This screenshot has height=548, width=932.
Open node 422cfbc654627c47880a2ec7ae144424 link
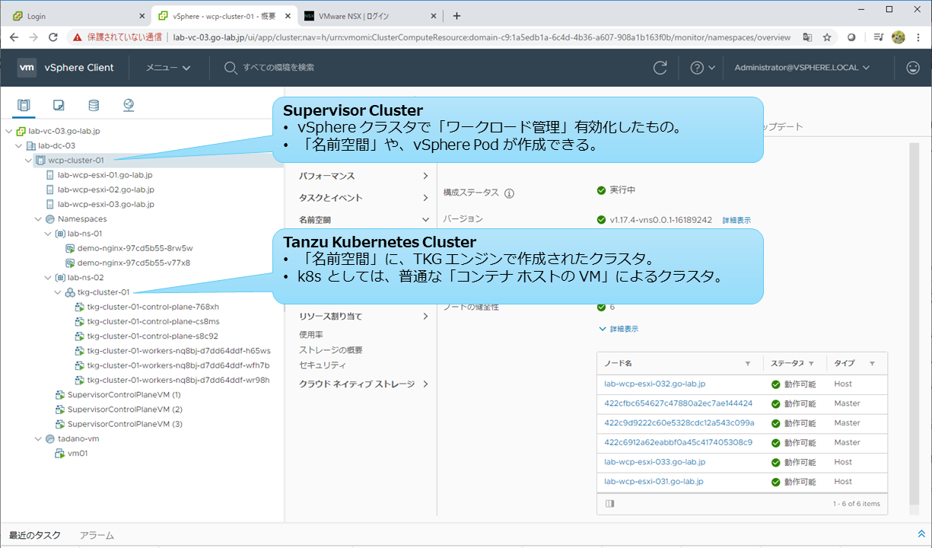tap(678, 403)
